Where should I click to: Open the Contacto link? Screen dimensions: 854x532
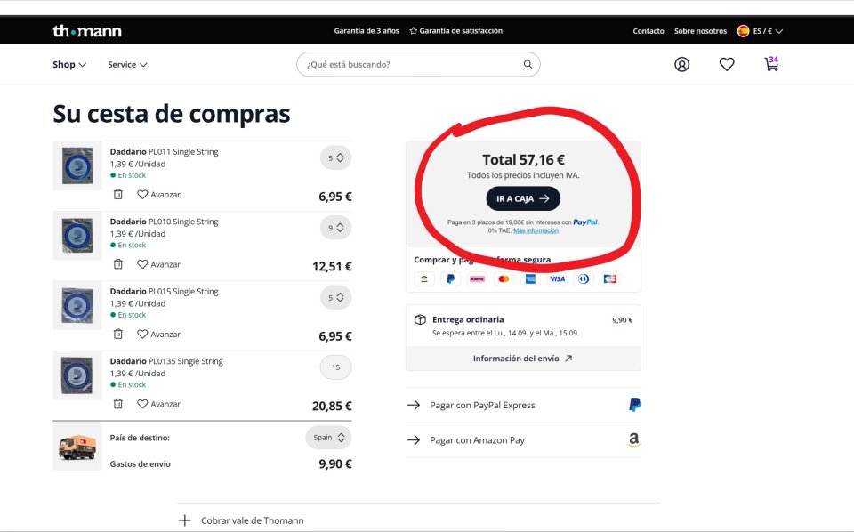pos(649,31)
